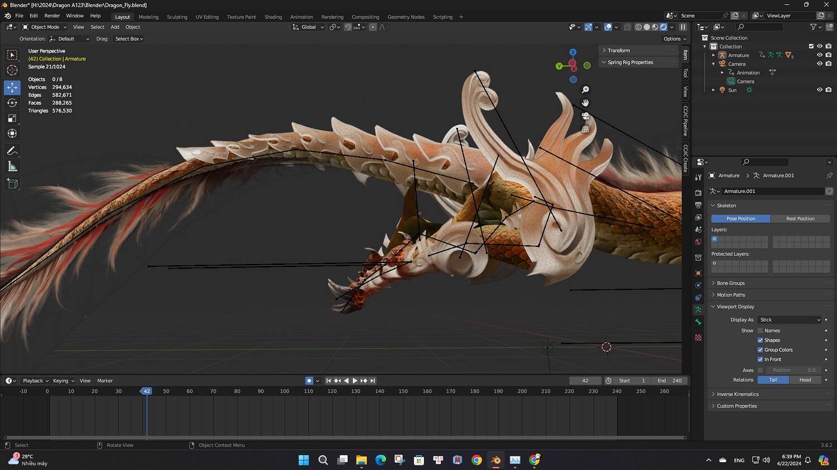This screenshot has width=837, height=470.
Task: Click the End frame field
Action: 670,381
